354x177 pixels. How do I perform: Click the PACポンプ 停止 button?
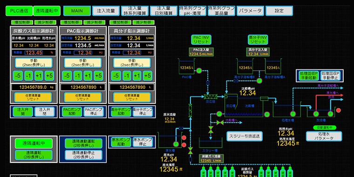pyautogui.click(x=94, y=112)
